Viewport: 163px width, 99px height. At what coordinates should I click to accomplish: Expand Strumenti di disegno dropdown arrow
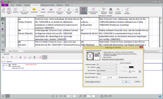point(64,11)
